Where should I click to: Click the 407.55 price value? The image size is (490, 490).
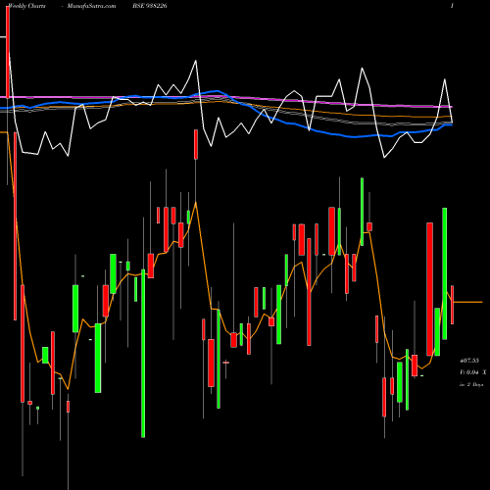[x=469, y=361]
